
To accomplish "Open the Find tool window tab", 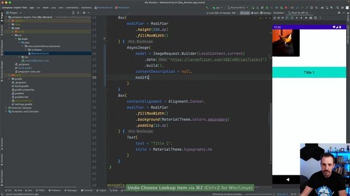I will pos(18,191).
